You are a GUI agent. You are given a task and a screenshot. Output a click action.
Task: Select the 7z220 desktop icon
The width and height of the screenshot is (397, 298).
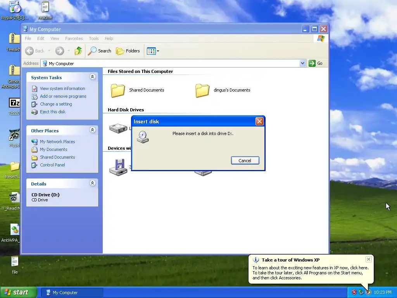click(x=14, y=106)
